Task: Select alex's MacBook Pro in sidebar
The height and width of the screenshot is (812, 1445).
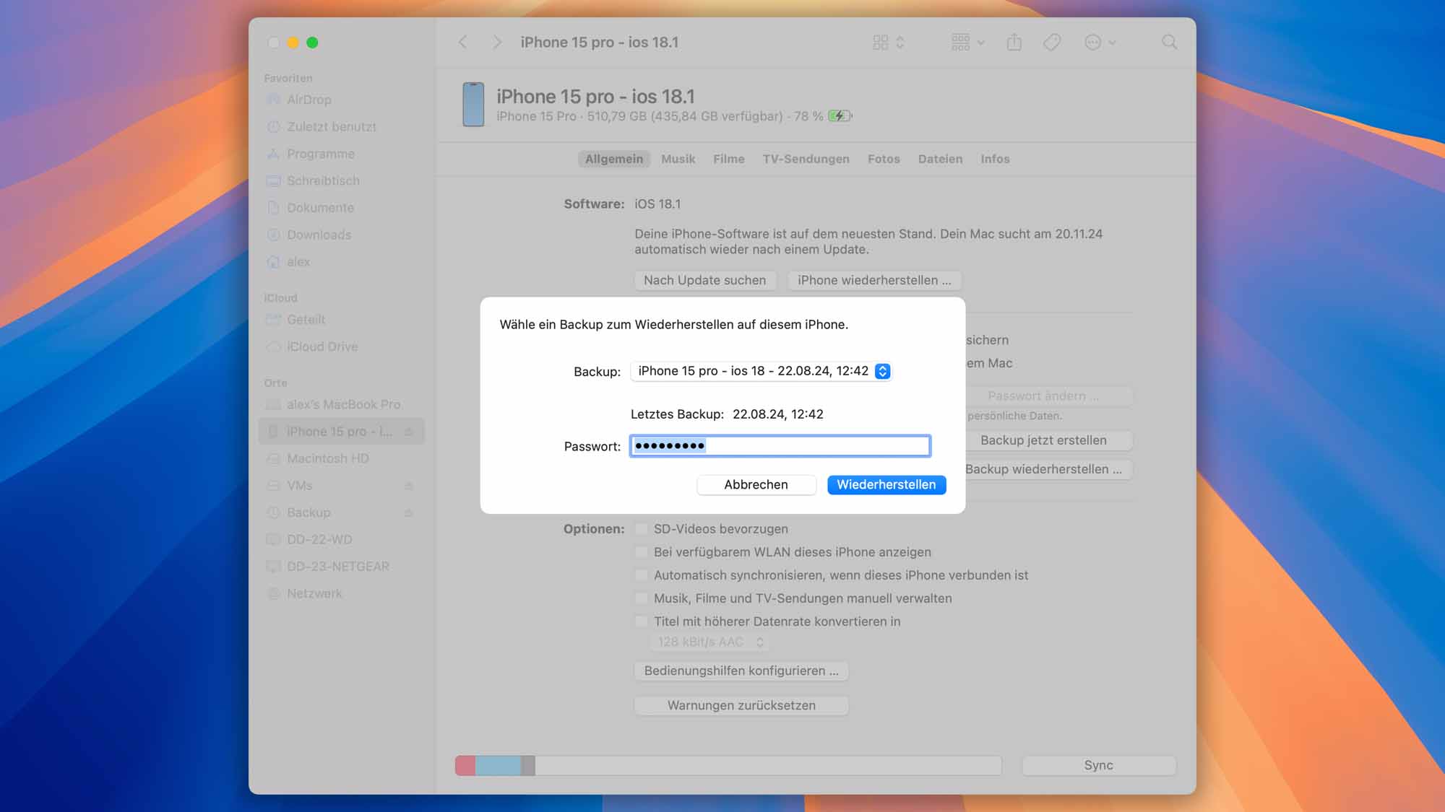Action: (x=343, y=404)
